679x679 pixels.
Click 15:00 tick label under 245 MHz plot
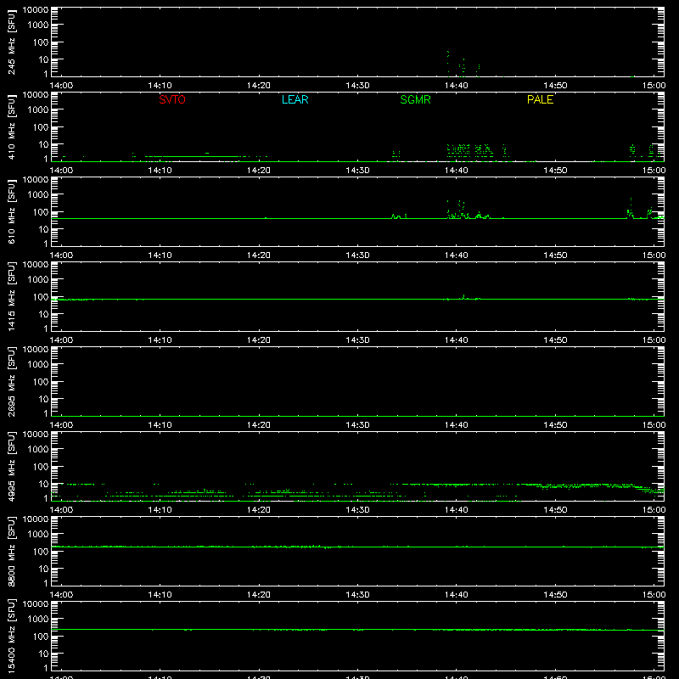(x=654, y=86)
